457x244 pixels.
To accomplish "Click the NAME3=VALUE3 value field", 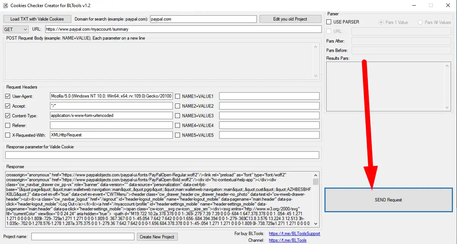I will 269,116.
